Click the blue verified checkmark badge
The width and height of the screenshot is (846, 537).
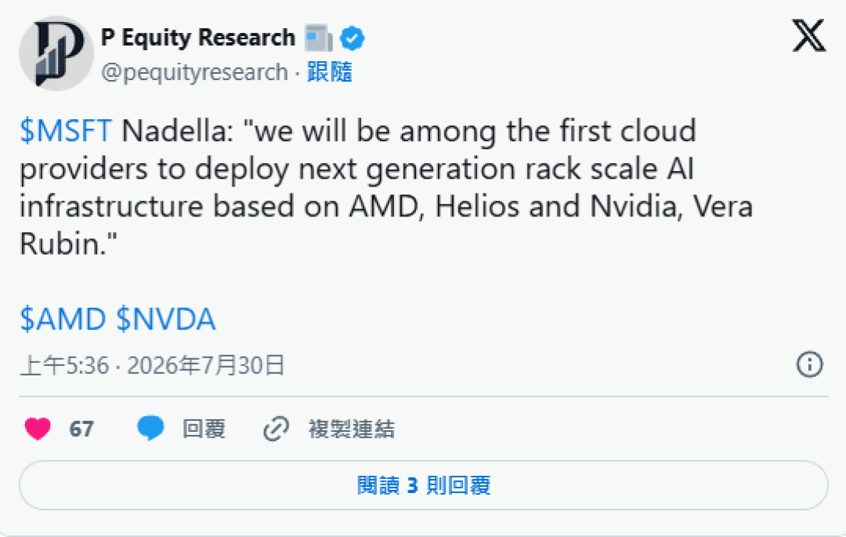point(352,38)
